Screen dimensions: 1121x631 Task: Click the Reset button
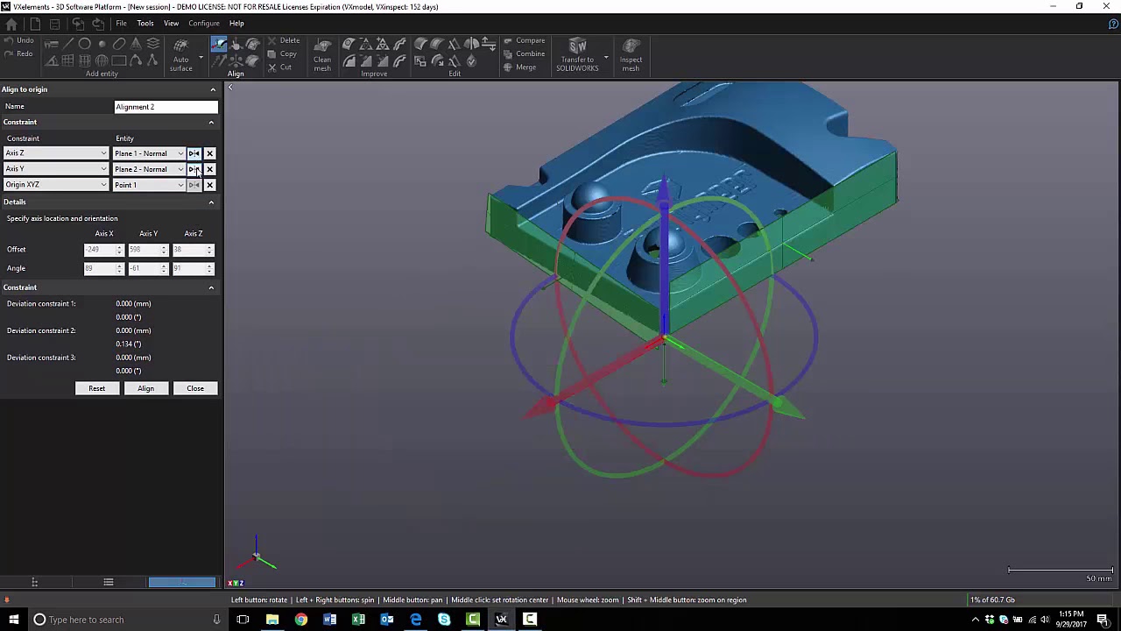[96, 388]
